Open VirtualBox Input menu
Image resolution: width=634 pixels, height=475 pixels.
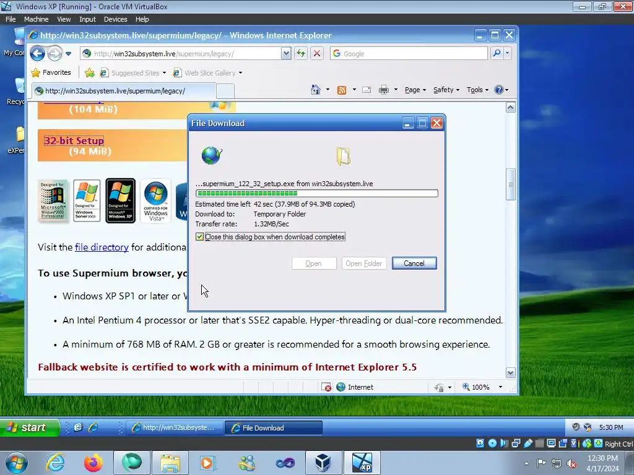pyautogui.click(x=87, y=19)
